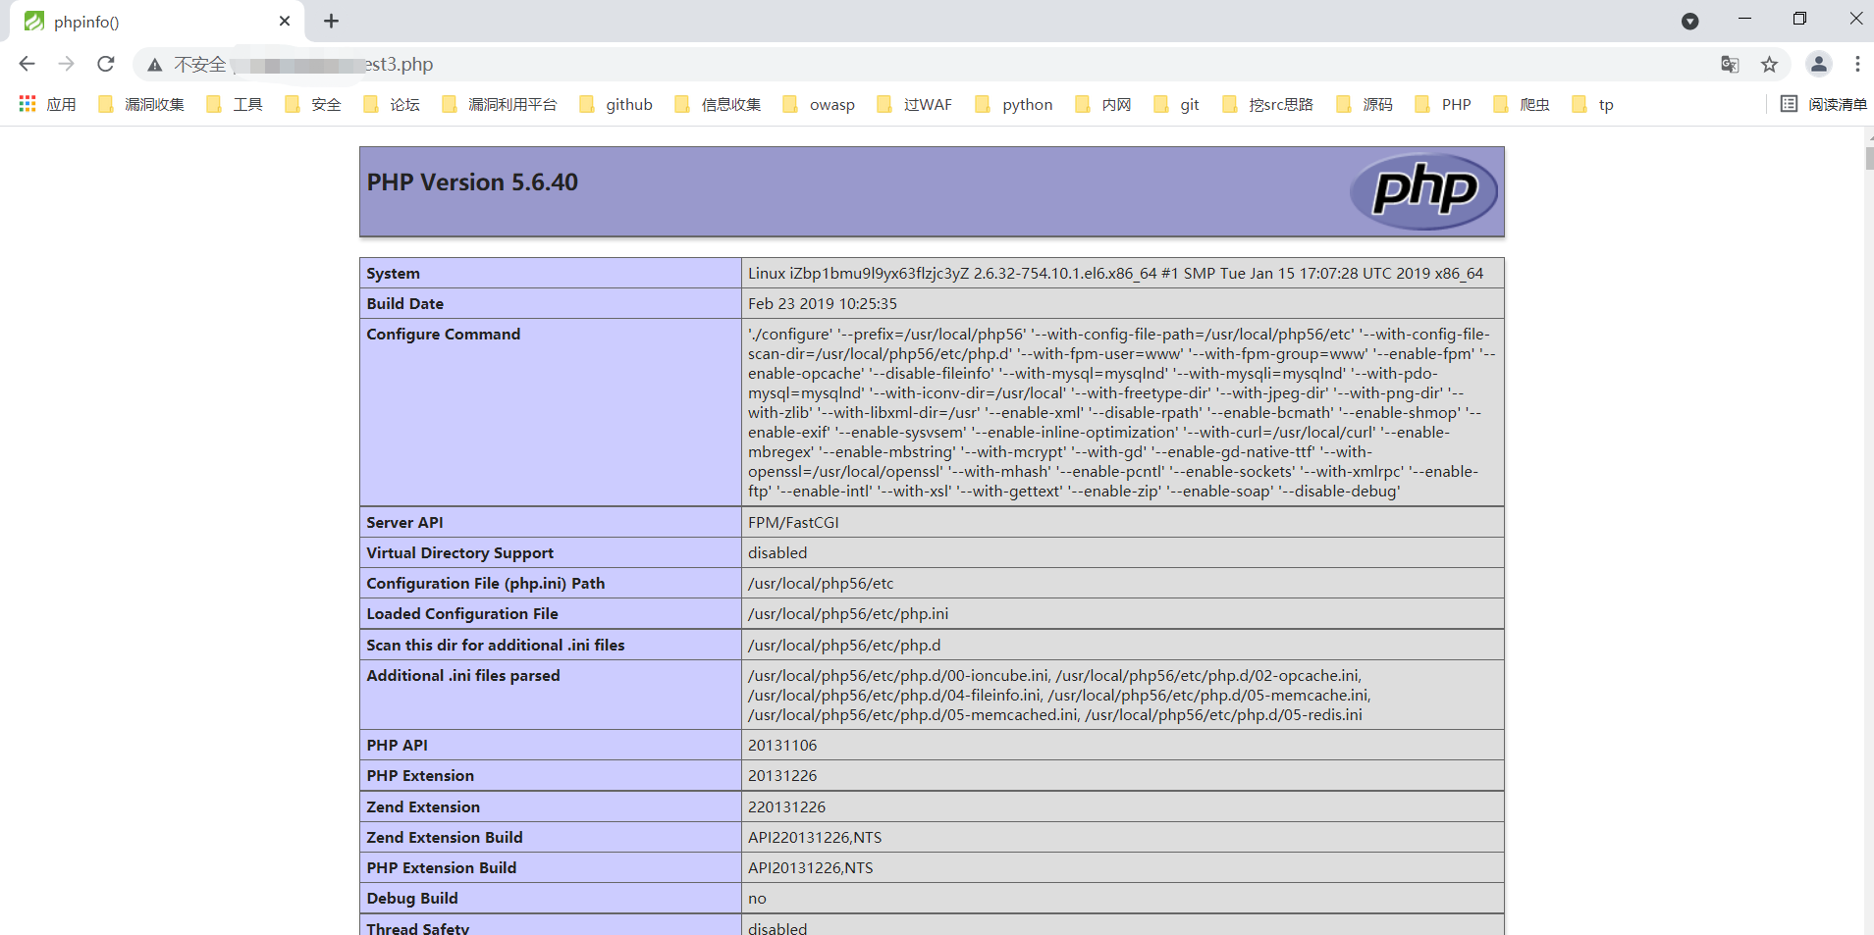
Task: Open the 工具 bookmark folder
Action: [235, 104]
